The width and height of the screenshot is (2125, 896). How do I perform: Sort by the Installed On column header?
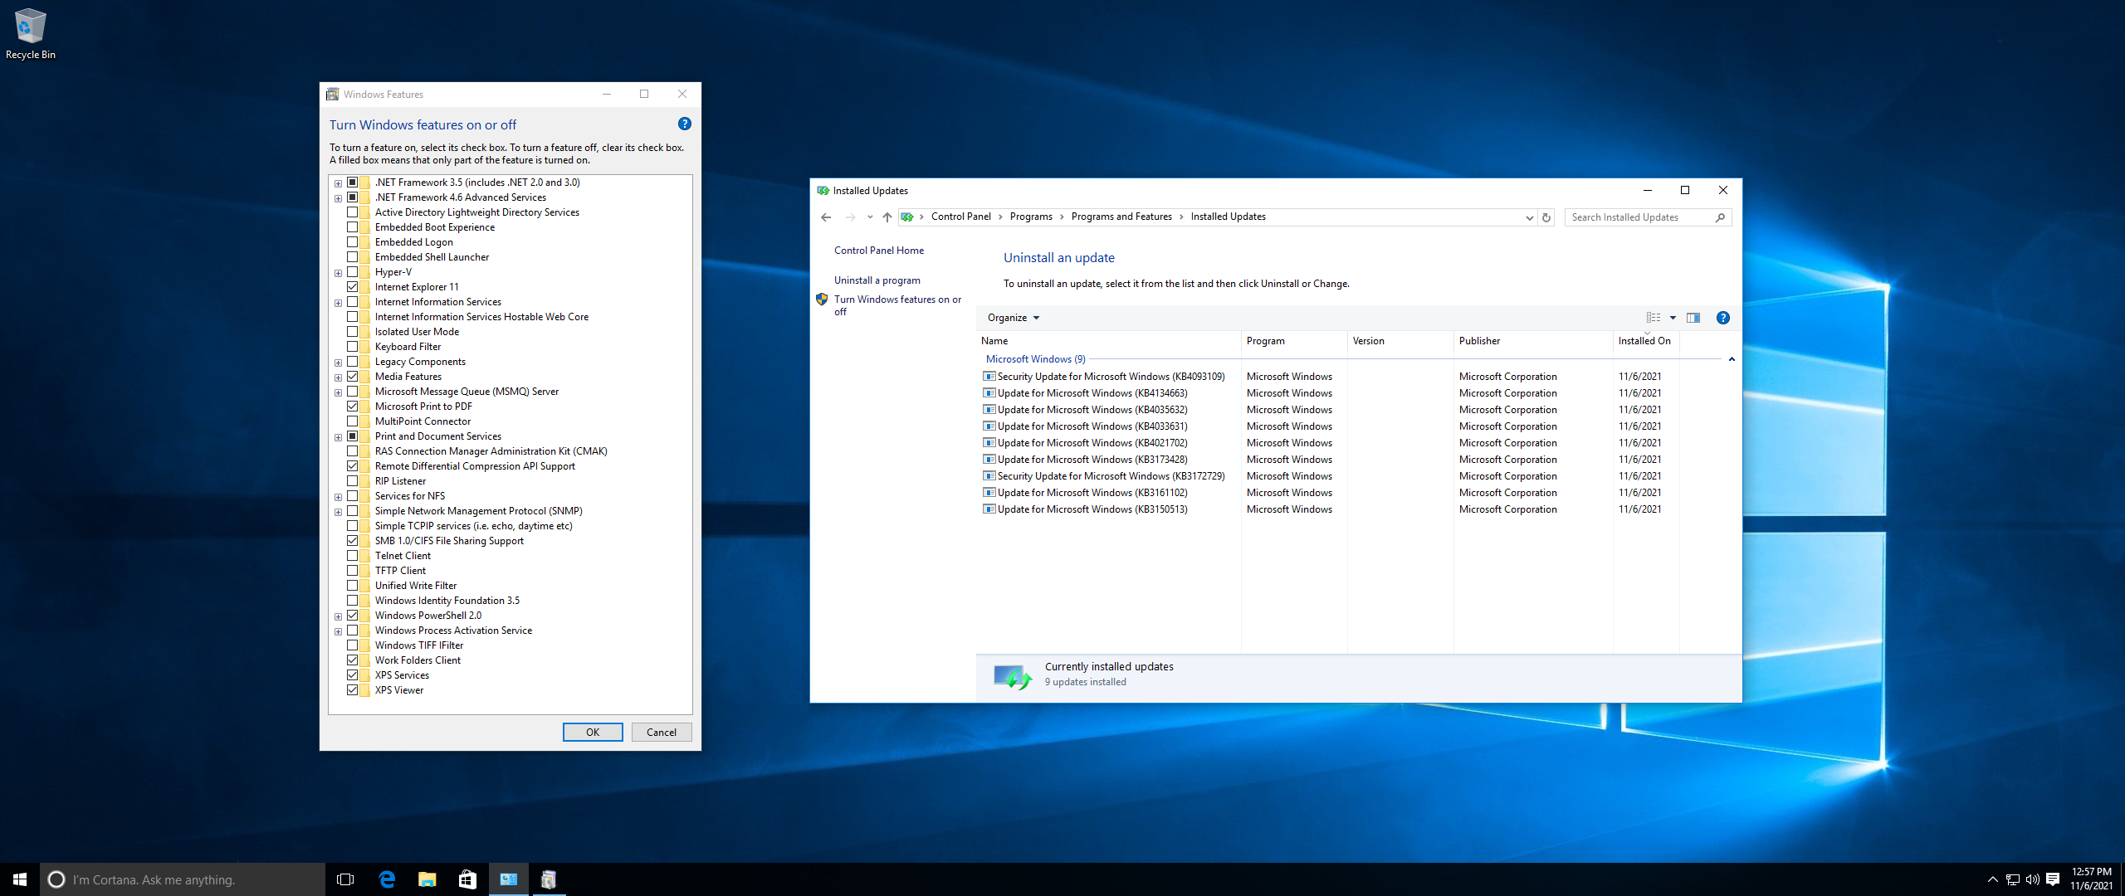click(1646, 341)
